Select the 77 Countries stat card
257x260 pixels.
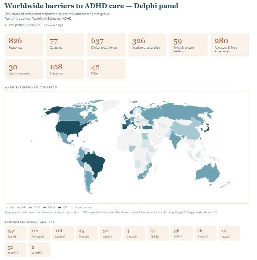65,45
